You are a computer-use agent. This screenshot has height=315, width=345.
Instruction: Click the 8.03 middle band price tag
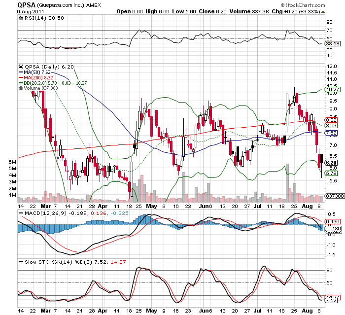(331, 126)
